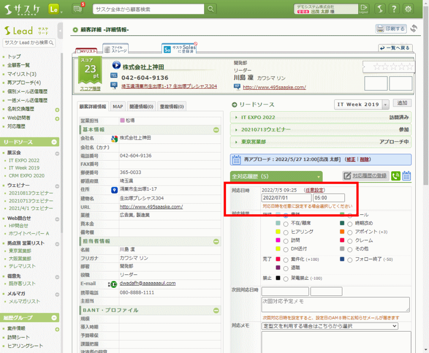Collapse the リードソース sidebar group
This screenshot has width=429, height=353.
(54, 142)
